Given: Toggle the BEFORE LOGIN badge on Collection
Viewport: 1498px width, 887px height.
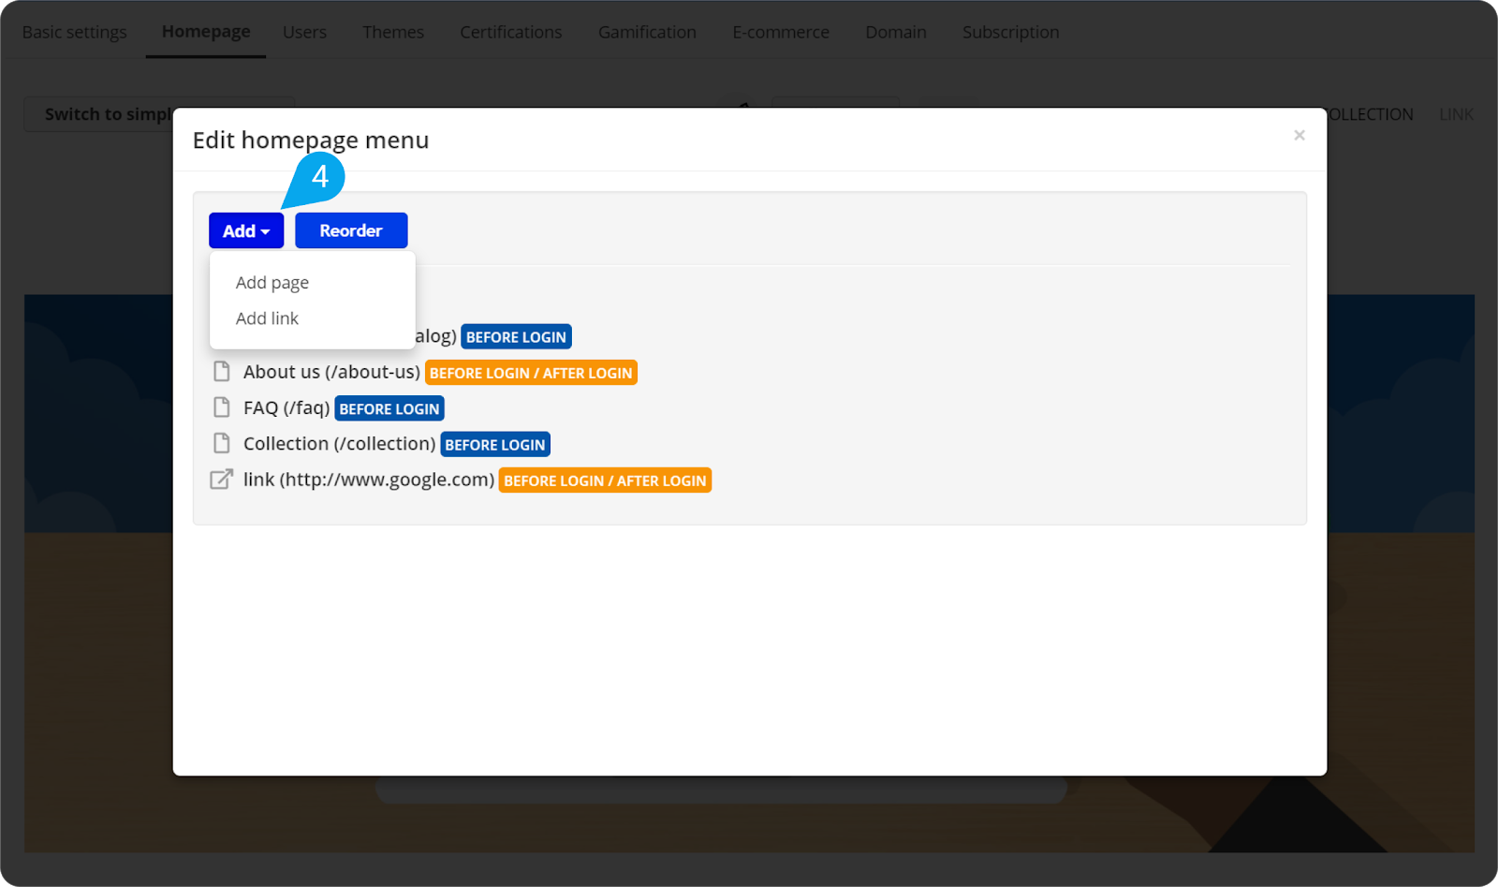Looking at the screenshot, I should pos(494,444).
